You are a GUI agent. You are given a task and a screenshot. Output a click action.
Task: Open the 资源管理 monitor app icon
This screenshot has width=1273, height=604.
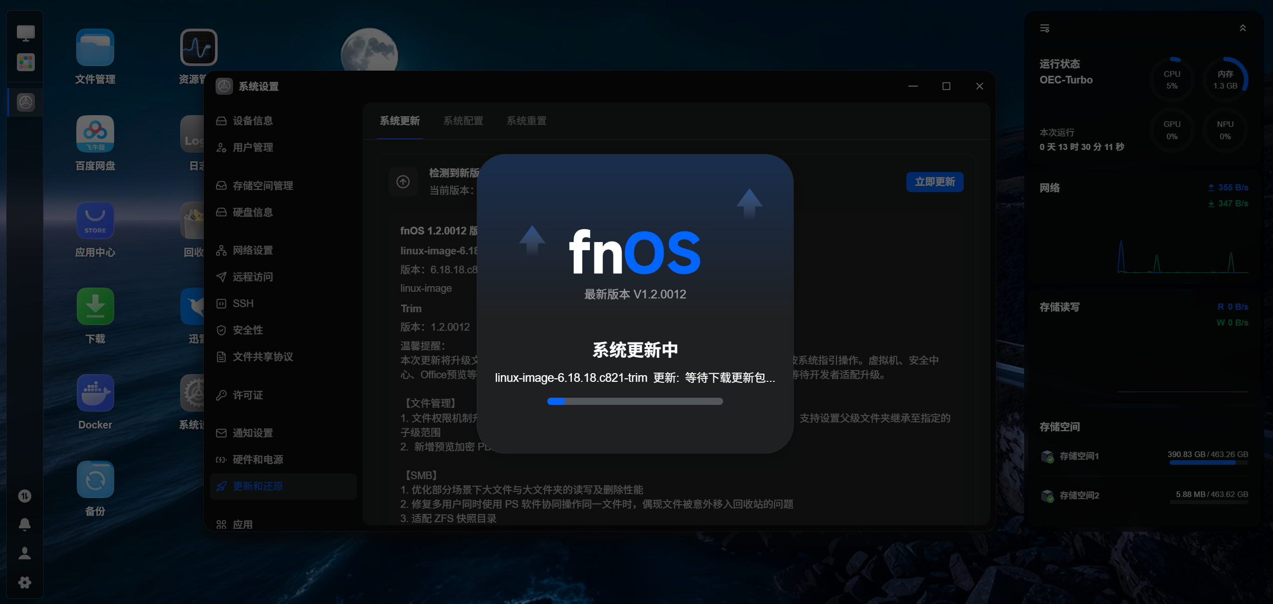tap(199, 48)
